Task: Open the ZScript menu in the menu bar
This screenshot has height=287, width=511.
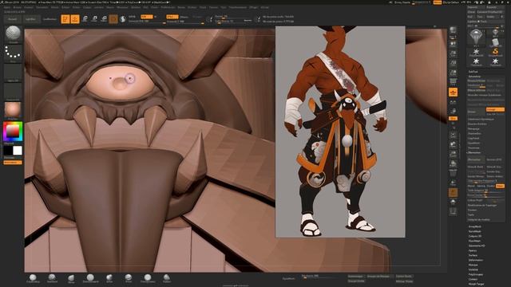Action: click(265, 7)
